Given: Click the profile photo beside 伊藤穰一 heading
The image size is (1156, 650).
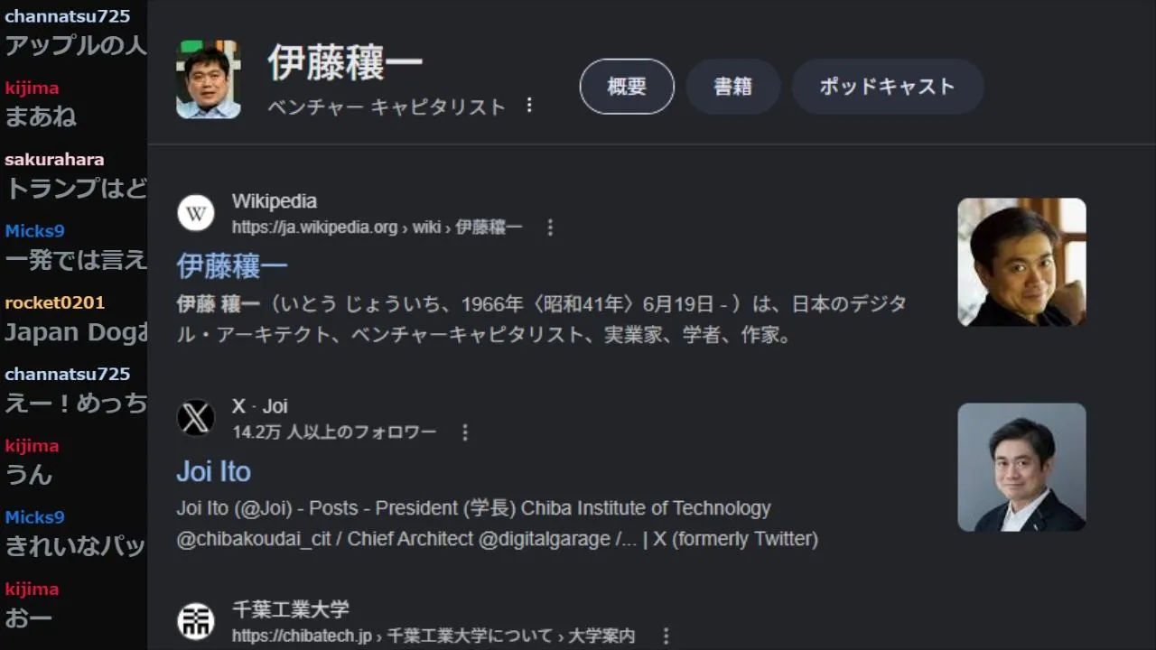Looking at the screenshot, I should [209, 79].
